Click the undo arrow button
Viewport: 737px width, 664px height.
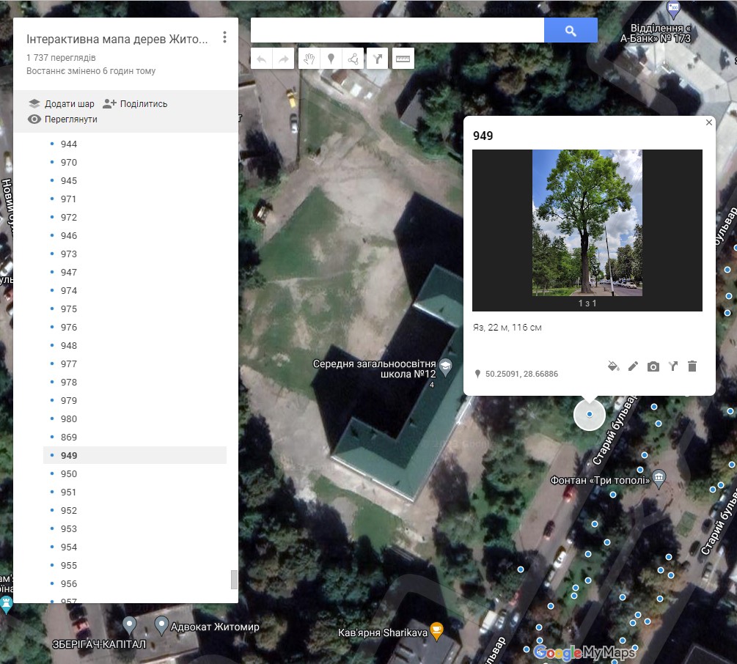(x=262, y=59)
